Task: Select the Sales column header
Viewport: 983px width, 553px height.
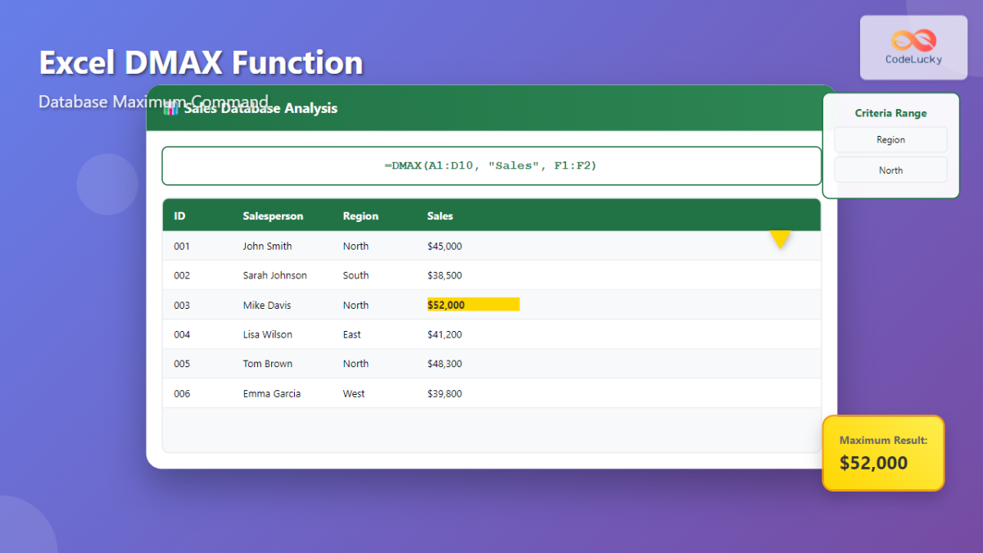Action: tap(440, 216)
